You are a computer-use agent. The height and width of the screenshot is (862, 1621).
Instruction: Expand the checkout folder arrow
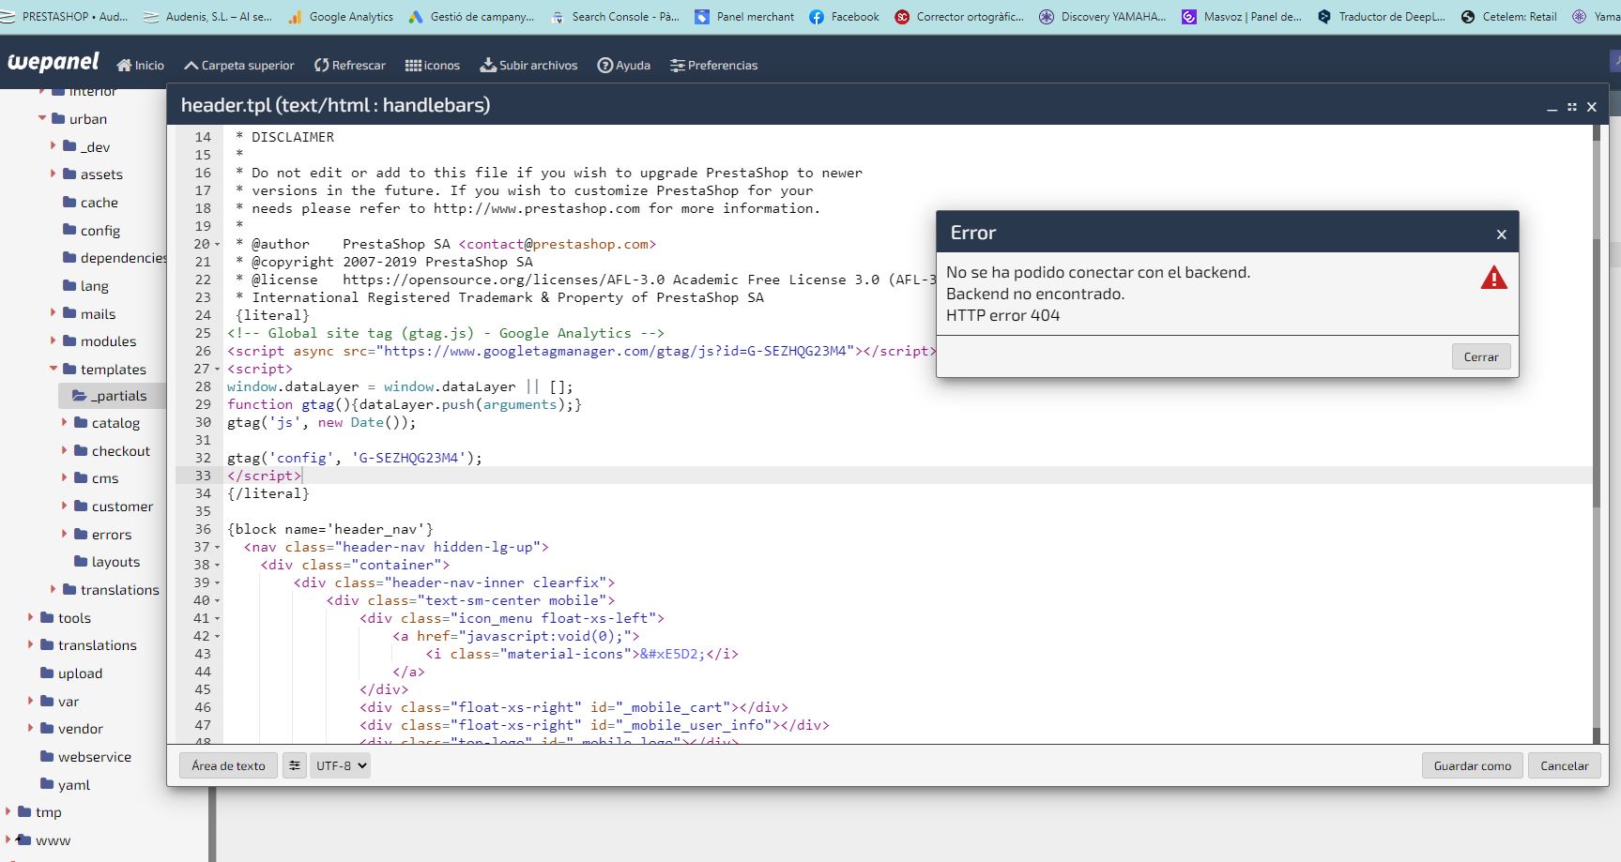coord(64,450)
